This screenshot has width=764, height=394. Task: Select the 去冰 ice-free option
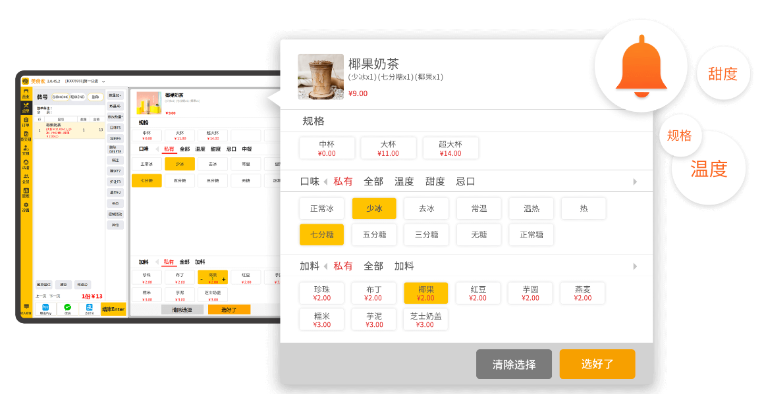[427, 208]
